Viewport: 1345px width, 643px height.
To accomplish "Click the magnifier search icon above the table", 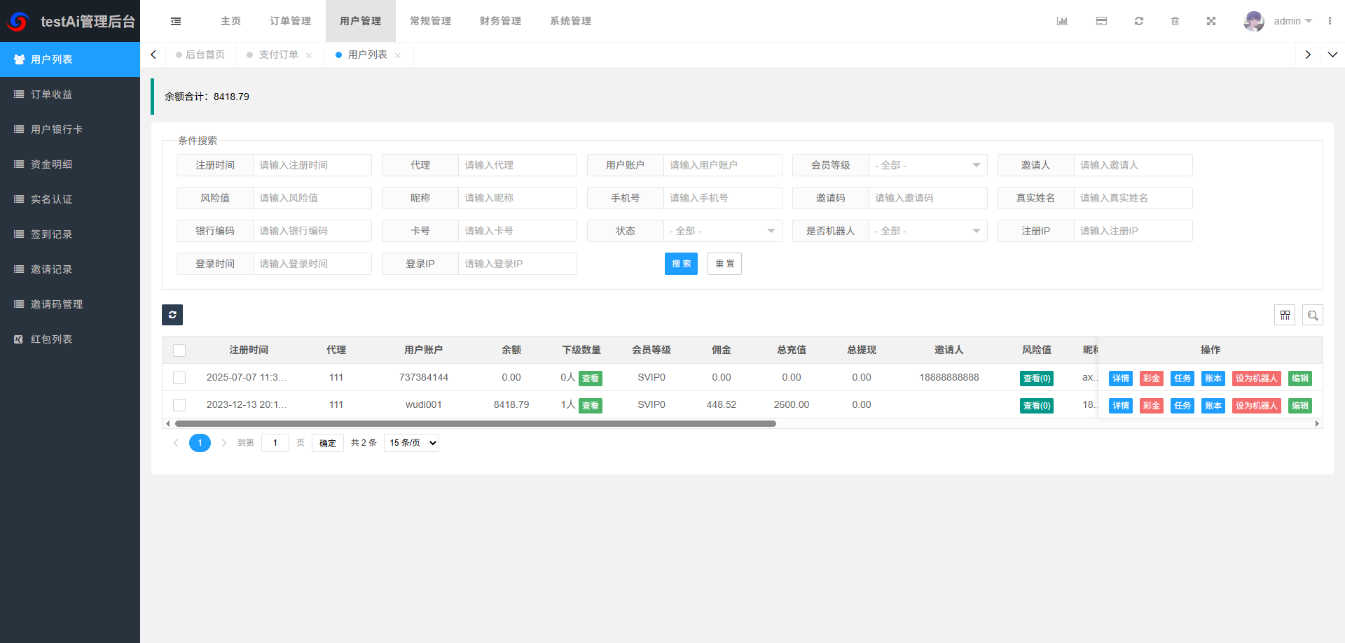I will pos(1313,315).
